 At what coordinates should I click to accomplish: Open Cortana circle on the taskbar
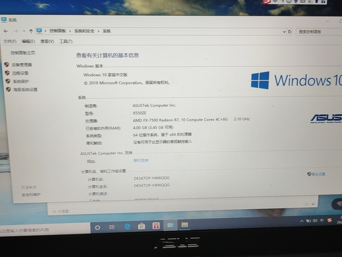point(98,227)
